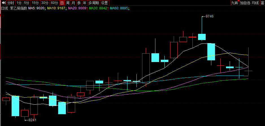The height and width of the screenshot is (126, 265).
Task: Click the cyan down arrow after MA60
Action: point(129,8)
